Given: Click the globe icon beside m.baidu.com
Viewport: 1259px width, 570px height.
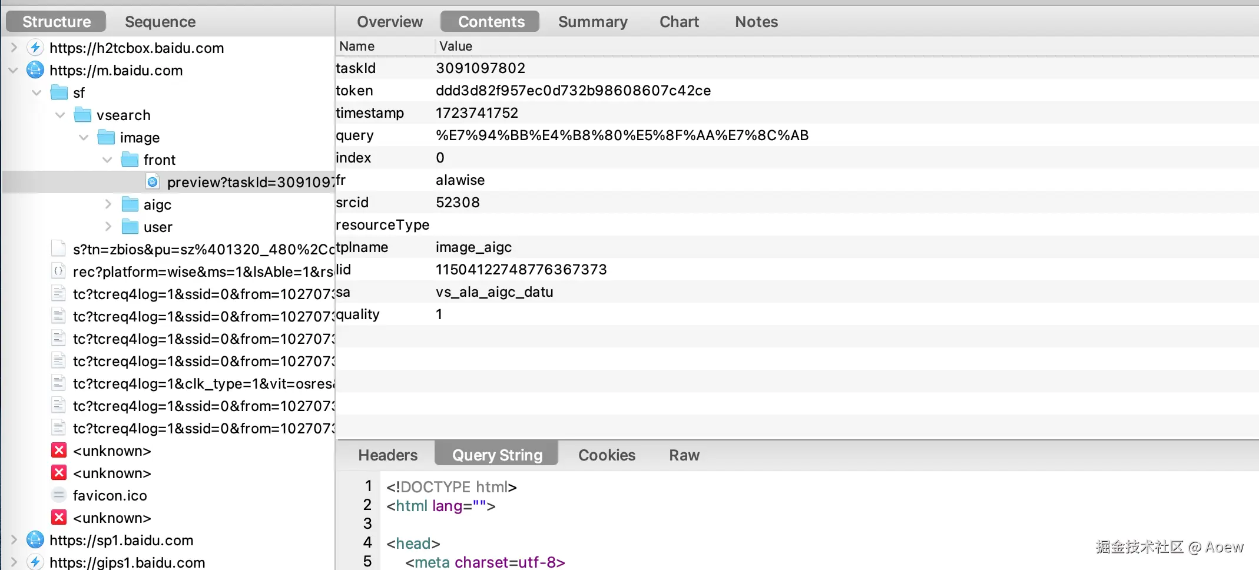Looking at the screenshot, I should (35, 70).
